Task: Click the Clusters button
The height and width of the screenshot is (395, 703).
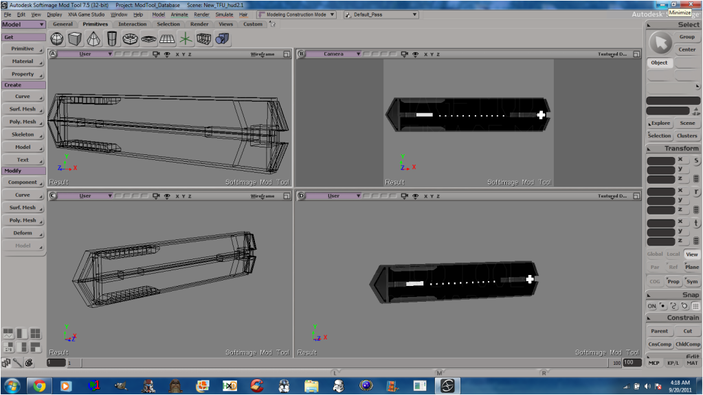Action: point(687,136)
